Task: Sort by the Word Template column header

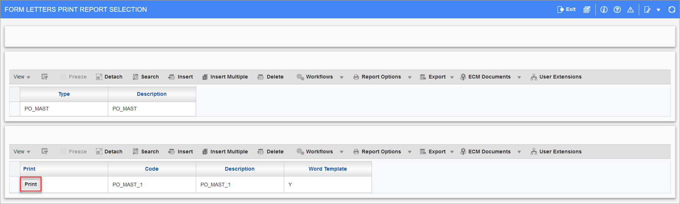Action: 327,169
